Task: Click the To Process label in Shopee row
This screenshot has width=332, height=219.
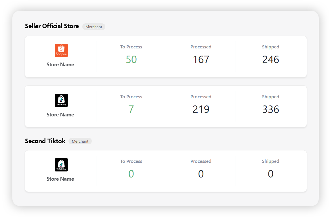Action: 131,47
